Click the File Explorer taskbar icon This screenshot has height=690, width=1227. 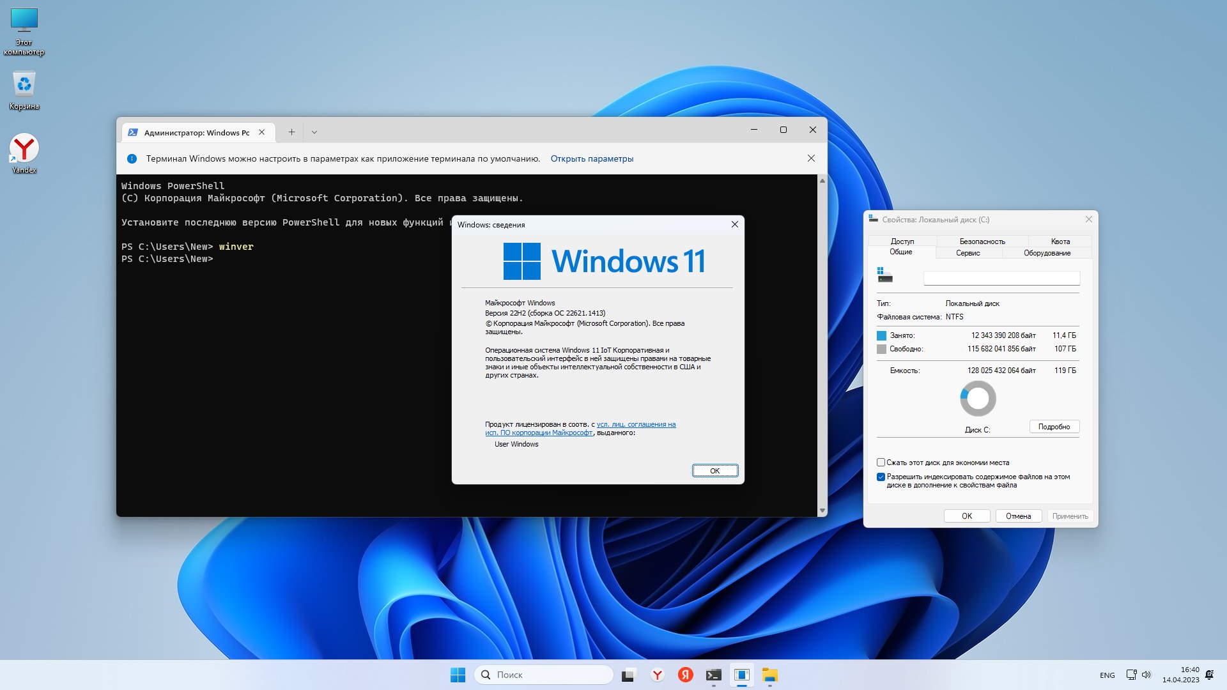coord(769,675)
